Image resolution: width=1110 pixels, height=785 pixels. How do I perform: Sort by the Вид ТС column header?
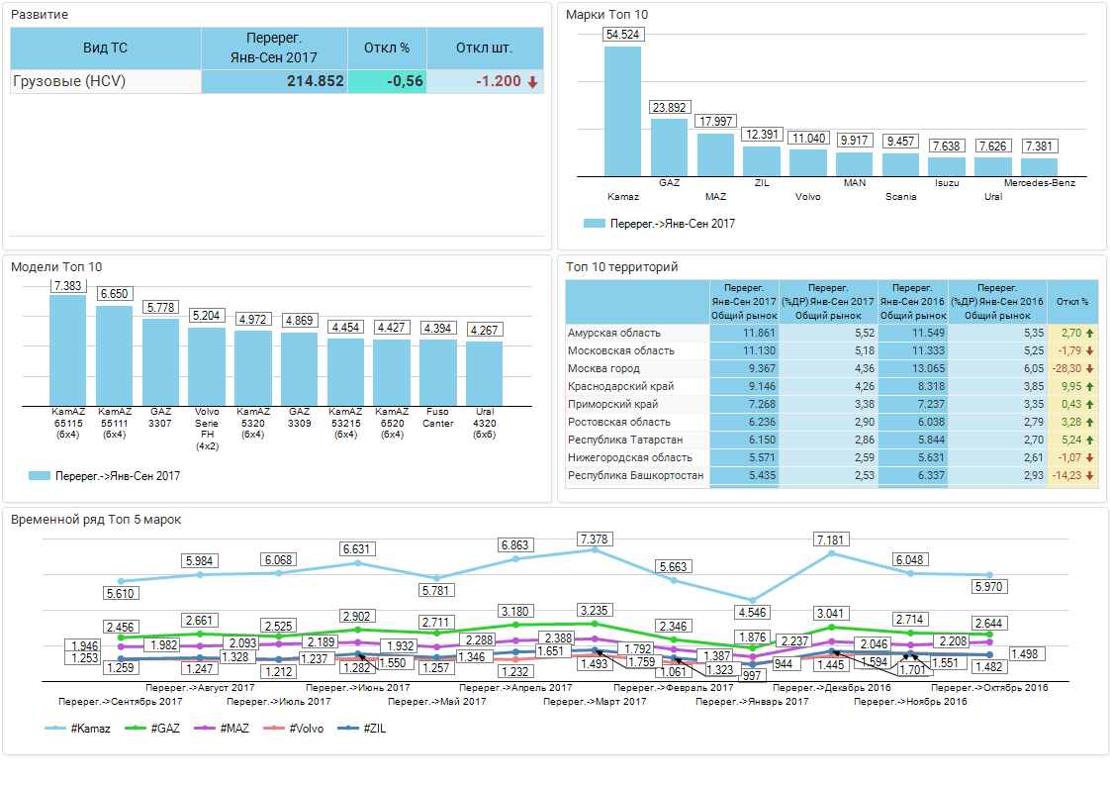[x=106, y=49]
